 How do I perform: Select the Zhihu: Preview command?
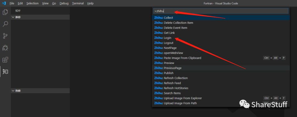(221, 63)
